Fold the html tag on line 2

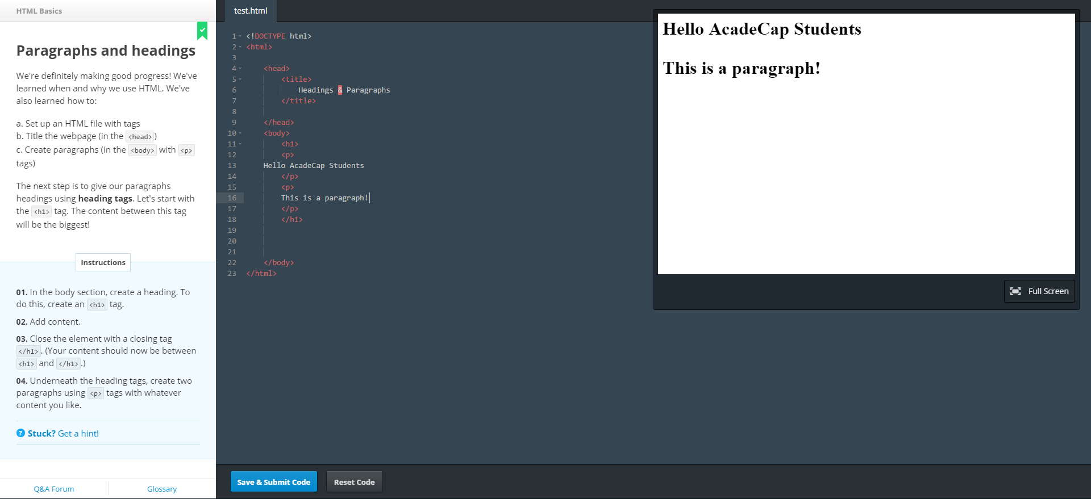pyautogui.click(x=240, y=47)
